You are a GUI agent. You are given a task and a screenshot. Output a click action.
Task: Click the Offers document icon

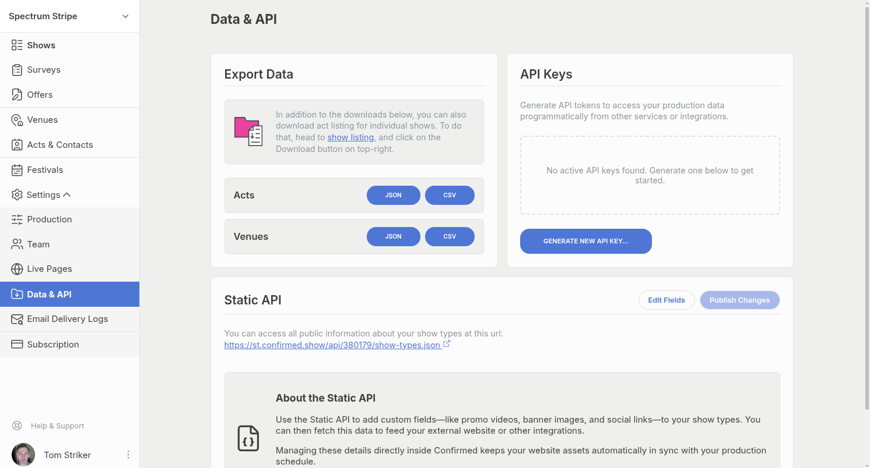coord(17,95)
